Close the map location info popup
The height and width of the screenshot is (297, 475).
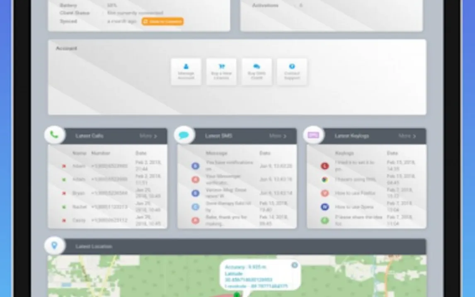point(294,265)
